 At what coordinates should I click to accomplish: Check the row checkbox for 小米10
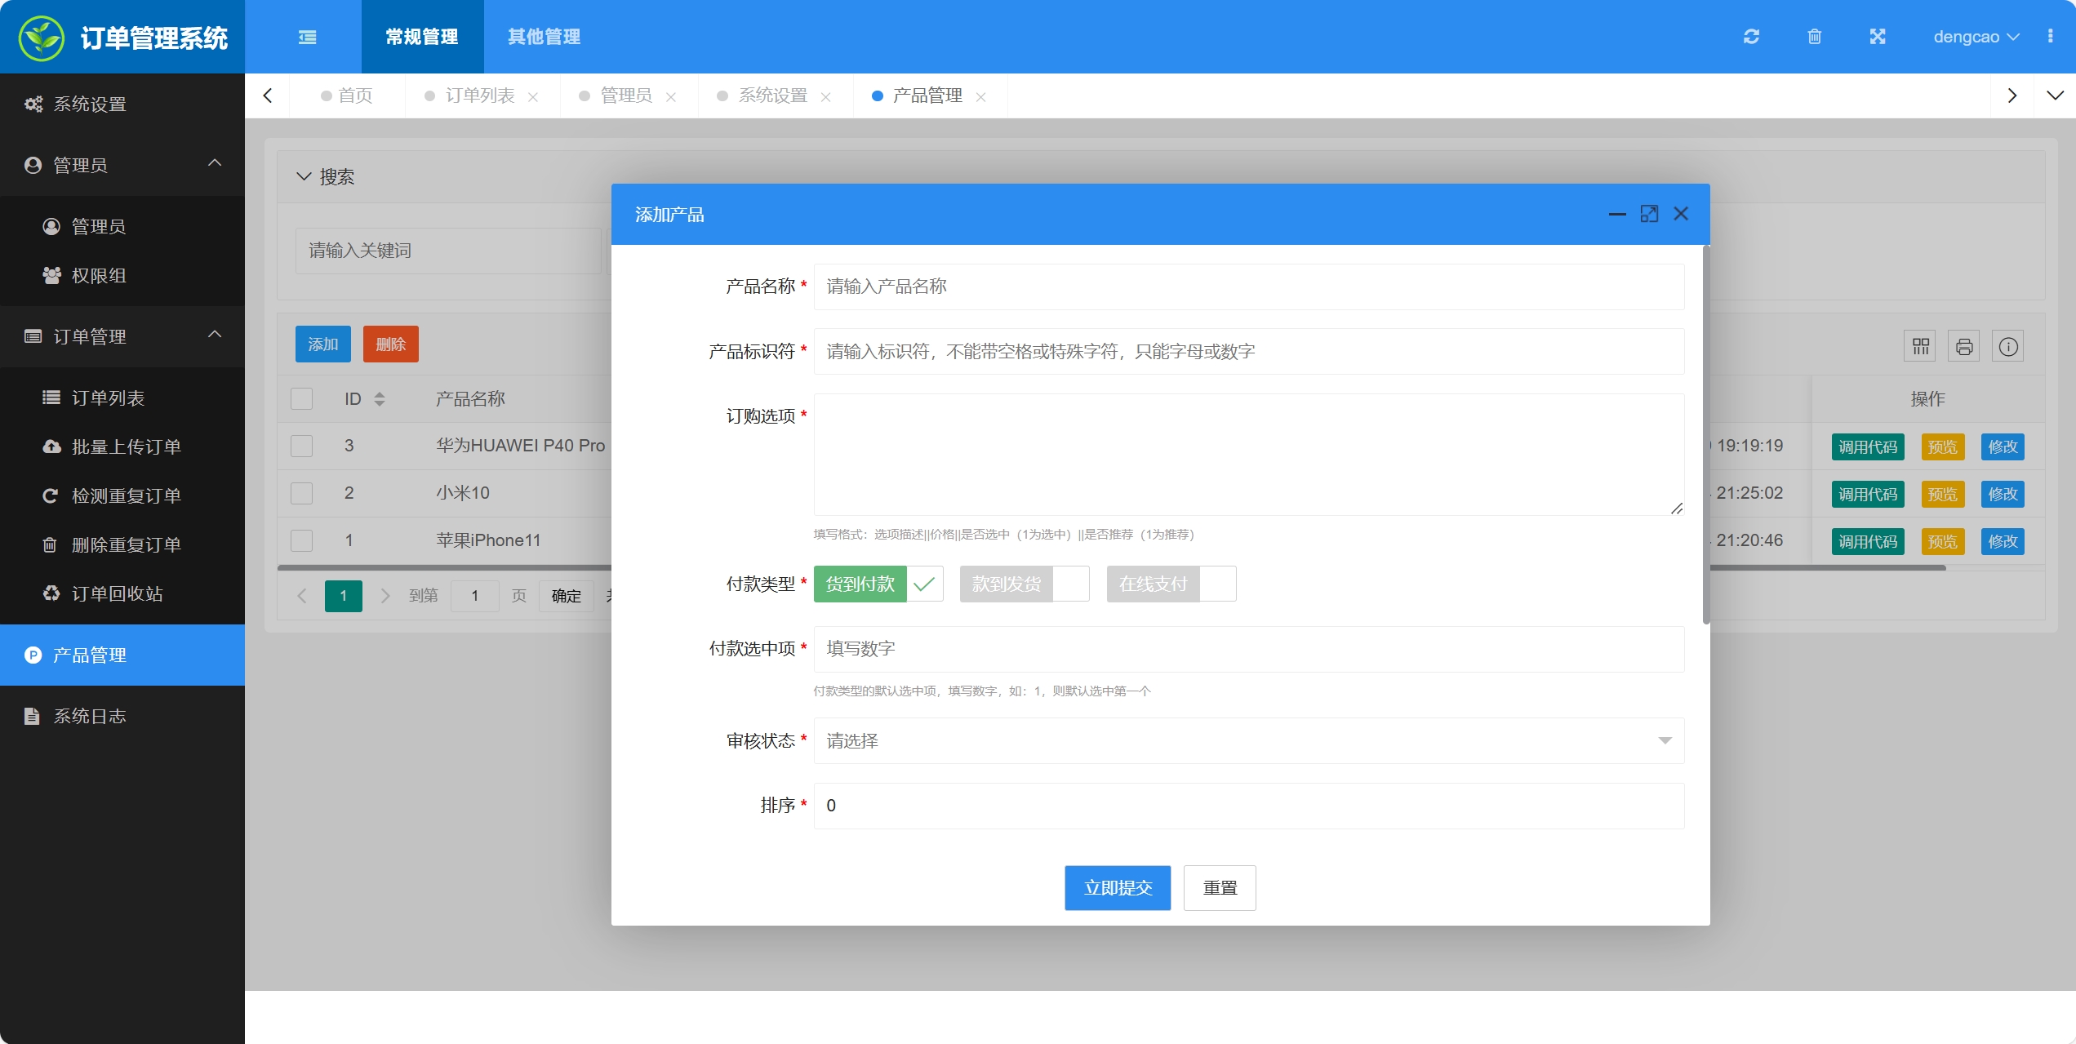click(301, 493)
